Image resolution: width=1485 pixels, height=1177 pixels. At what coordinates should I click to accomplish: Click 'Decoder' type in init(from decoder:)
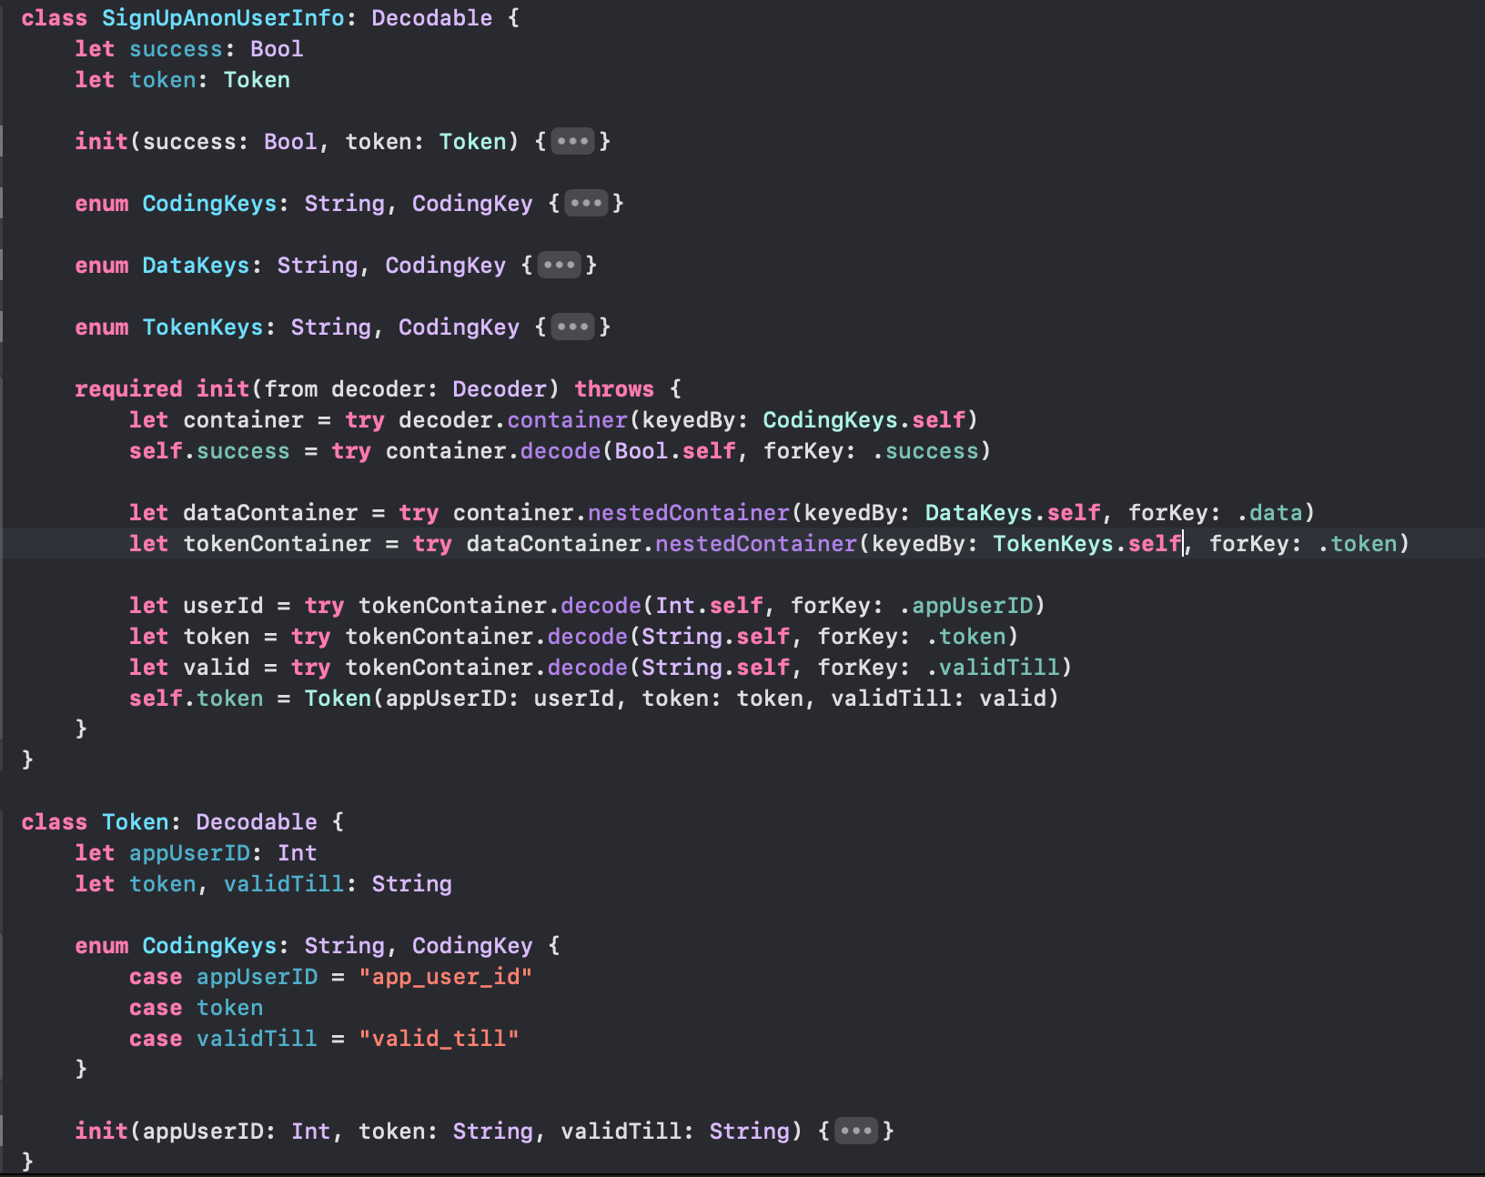coord(500,389)
